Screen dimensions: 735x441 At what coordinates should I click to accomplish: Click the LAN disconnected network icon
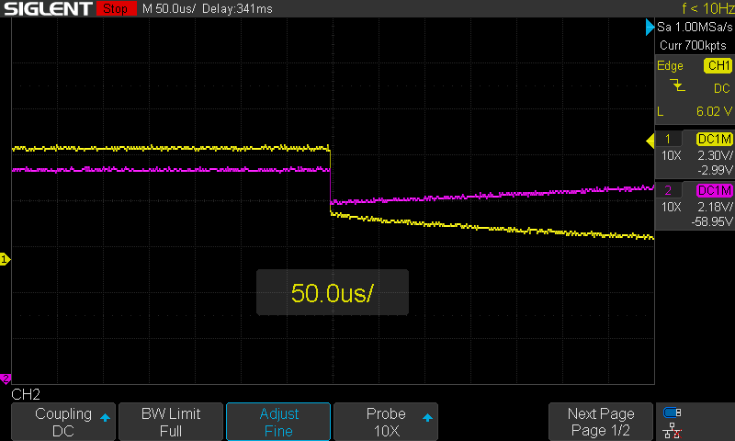click(673, 431)
